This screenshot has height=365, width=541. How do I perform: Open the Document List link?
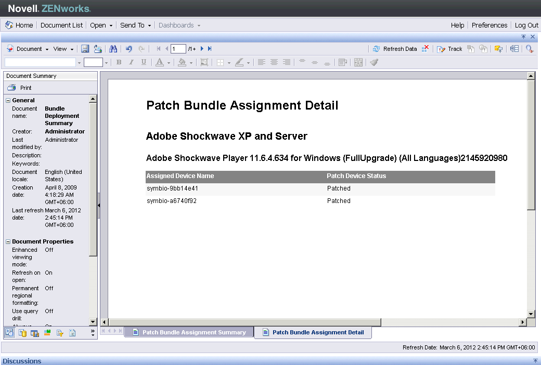click(x=62, y=25)
